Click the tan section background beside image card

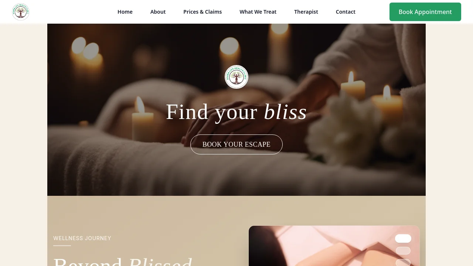pyautogui.click(x=148, y=214)
